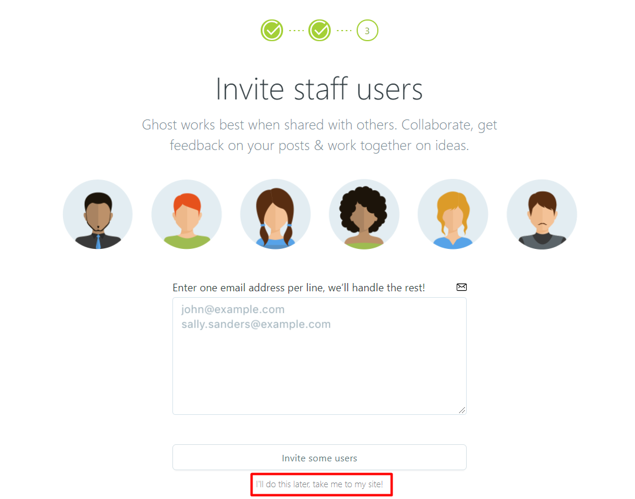Click the email address per line label
The width and height of the screenshot is (635, 499).
(x=299, y=288)
